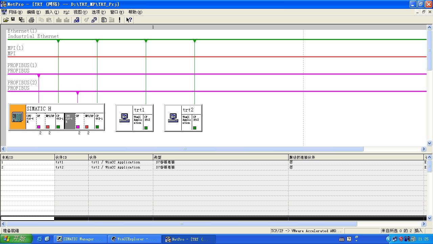Image resolution: width=433 pixels, height=244 pixels.
Task: Click the Paste toolbar icon
Action: (49, 20)
